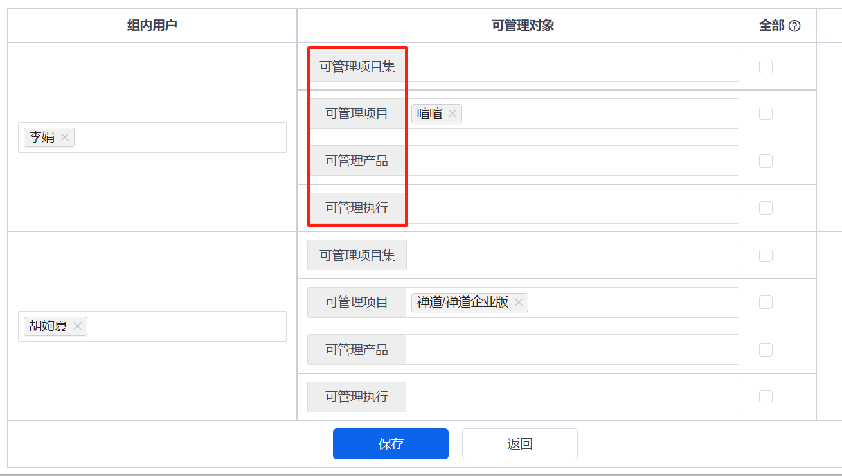Click the help icon beside 全部
Image resolution: width=842 pixels, height=476 pixels.
794,26
